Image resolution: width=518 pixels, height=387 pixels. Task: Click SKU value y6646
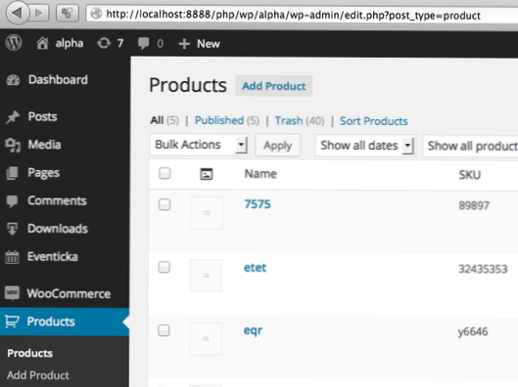pos(473,332)
